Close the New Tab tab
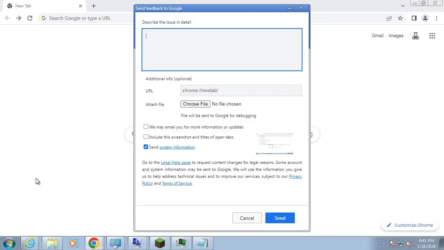 (x=80, y=6)
